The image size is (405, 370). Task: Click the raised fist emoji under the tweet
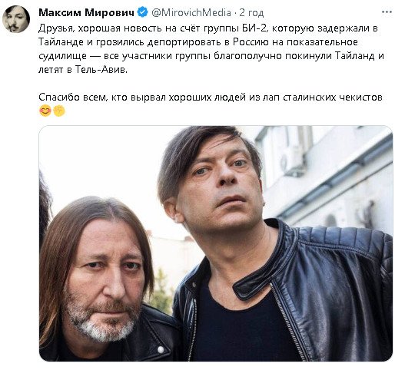click(x=59, y=111)
